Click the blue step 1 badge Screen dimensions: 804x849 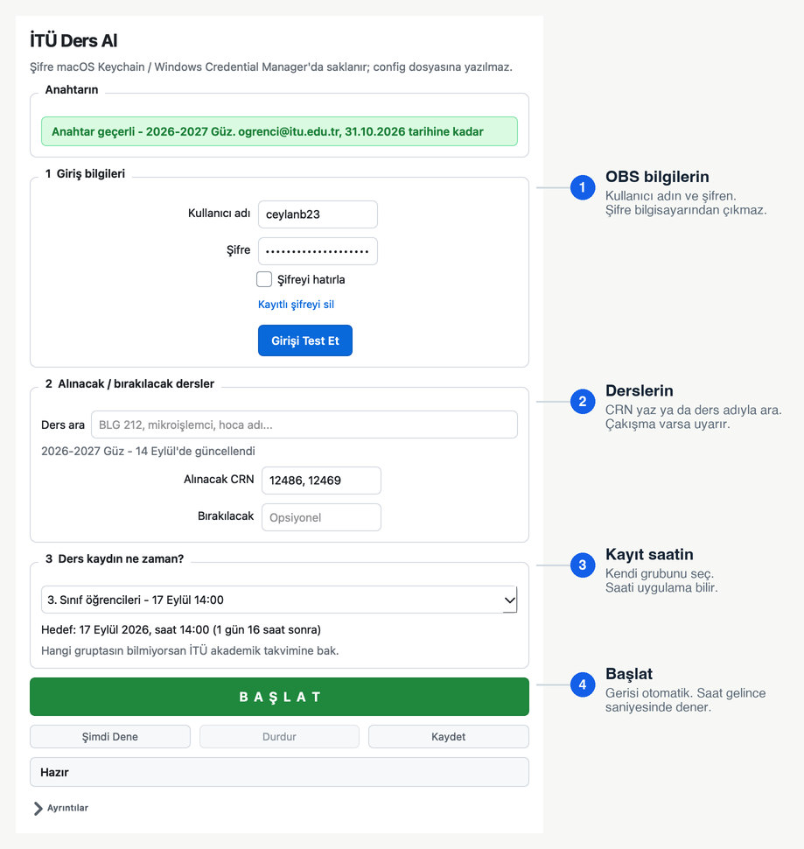click(582, 187)
